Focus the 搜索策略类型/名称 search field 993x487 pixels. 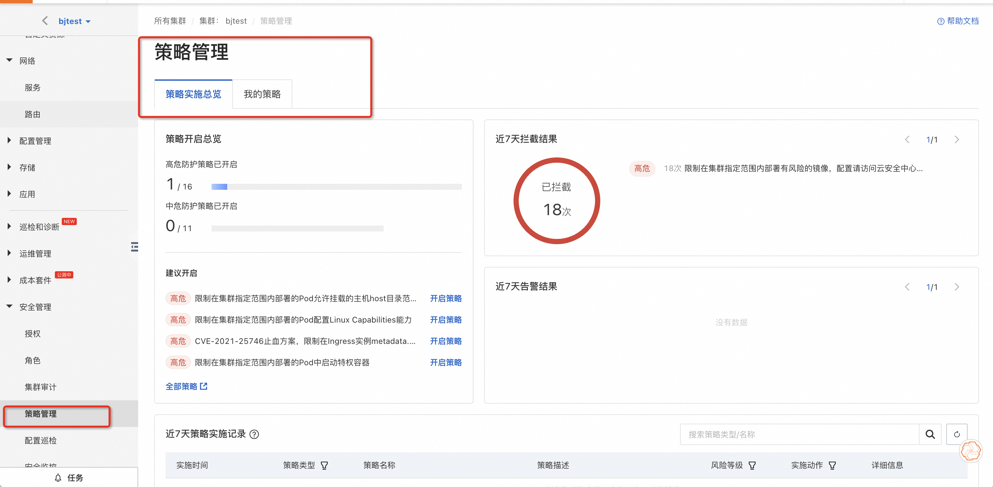(799, 434)
